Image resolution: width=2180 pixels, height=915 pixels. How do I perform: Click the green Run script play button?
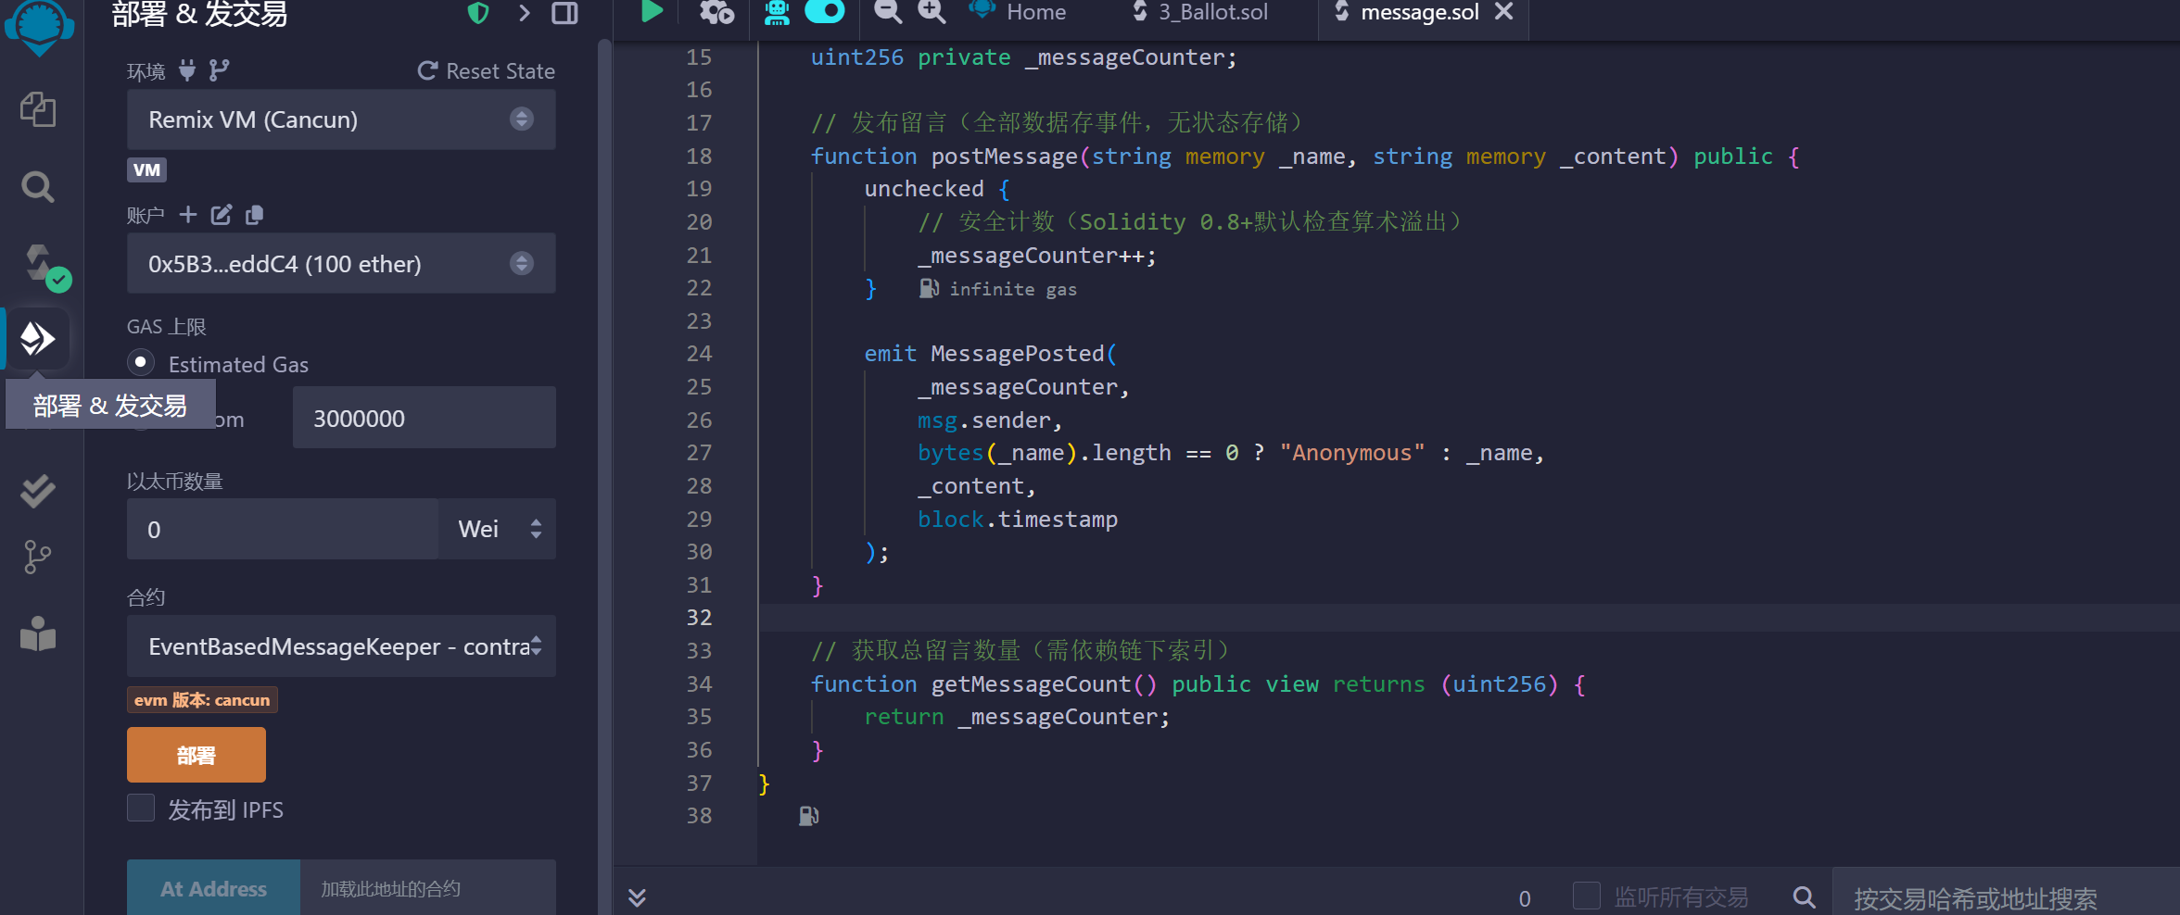[x=652, y=12]
